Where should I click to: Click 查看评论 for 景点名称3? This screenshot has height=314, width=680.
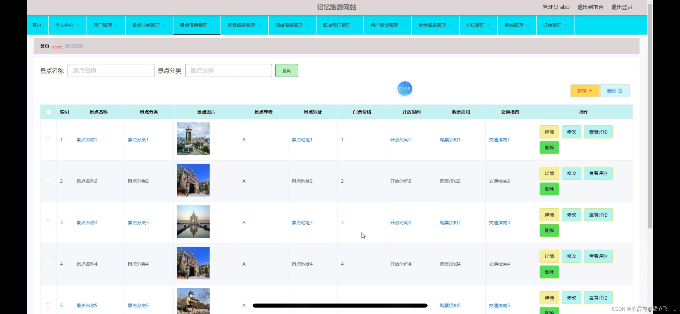click(x=598, y=215)
